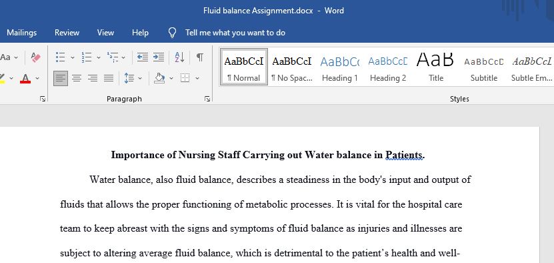
Task: Decrease the paragraph indent
Action: 143,57
